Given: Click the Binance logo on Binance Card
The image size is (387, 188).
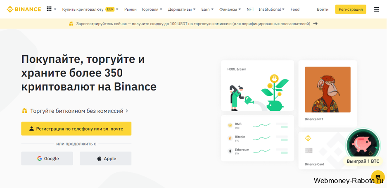Looking at the screenshot, I should tap(308, 138).
